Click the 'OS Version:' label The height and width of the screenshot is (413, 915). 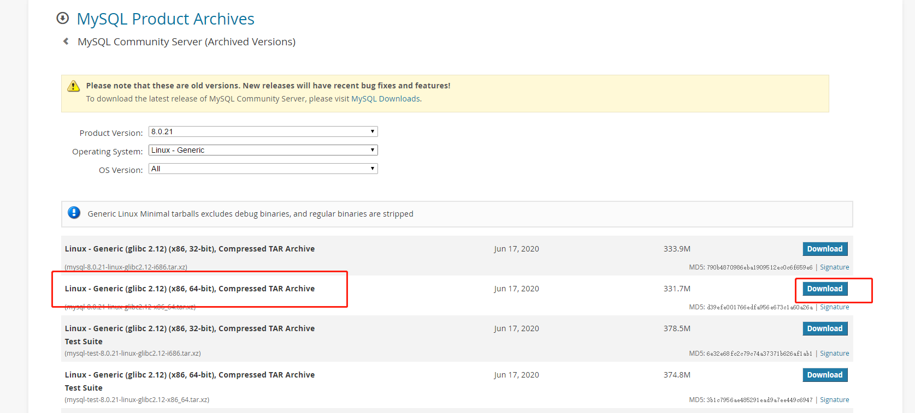tap(121, 170)
